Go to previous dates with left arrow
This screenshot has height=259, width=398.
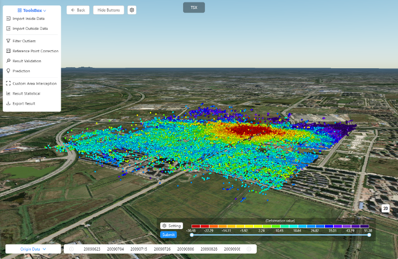(71, 249)
